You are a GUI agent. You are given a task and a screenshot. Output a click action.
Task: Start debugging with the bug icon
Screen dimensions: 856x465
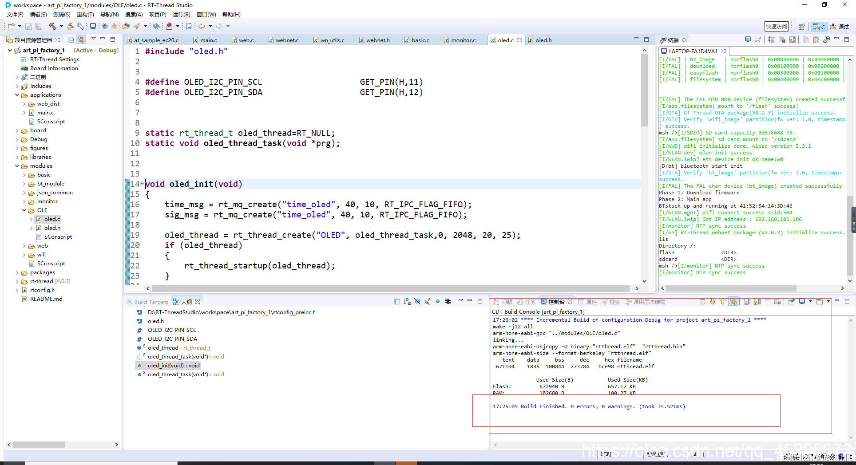pyautogui.click(x=114, y=27)
